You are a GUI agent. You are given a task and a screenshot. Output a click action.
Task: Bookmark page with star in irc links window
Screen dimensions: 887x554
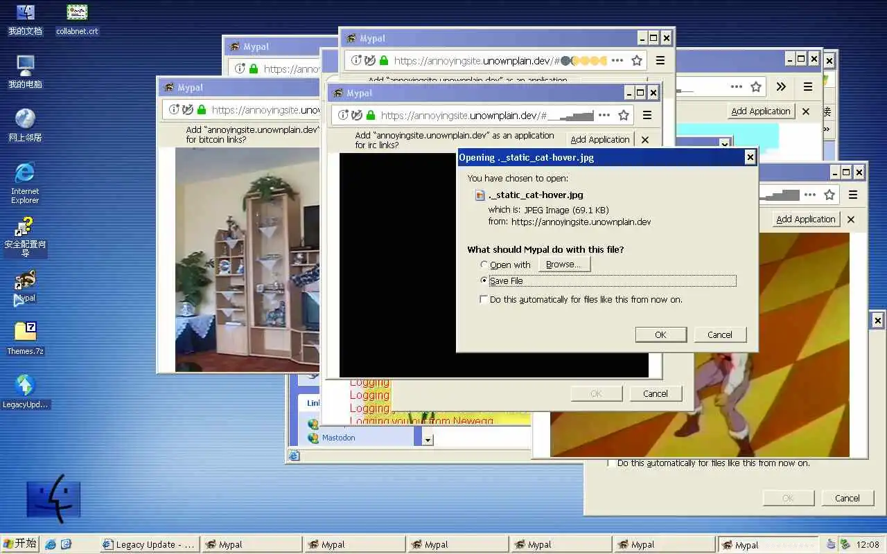[624, 116]
